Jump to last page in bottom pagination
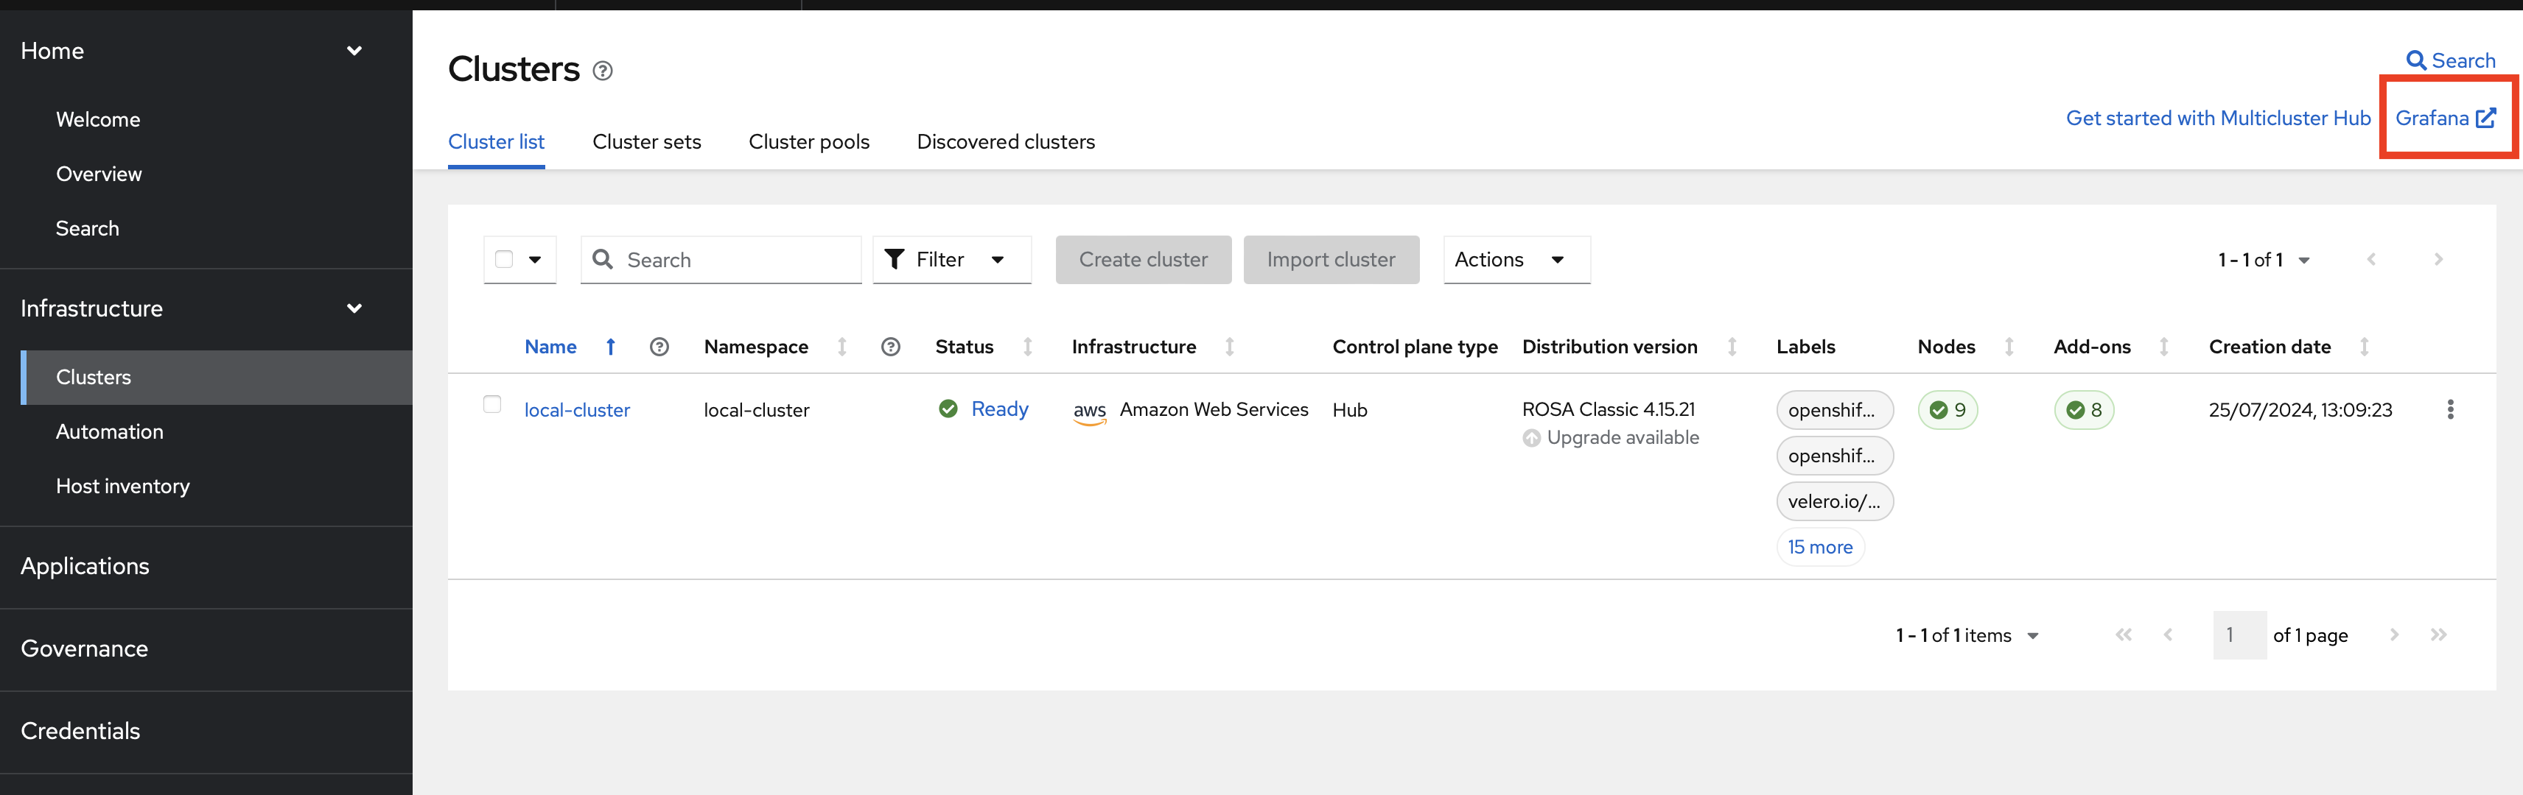This screenshot has height=795, width=2523. [2438, 635]
